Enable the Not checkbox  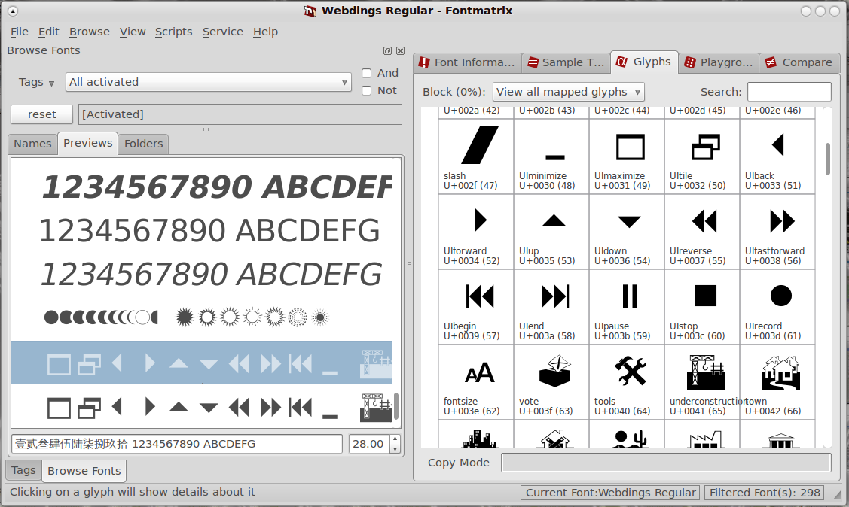click(x=367, y=91)
